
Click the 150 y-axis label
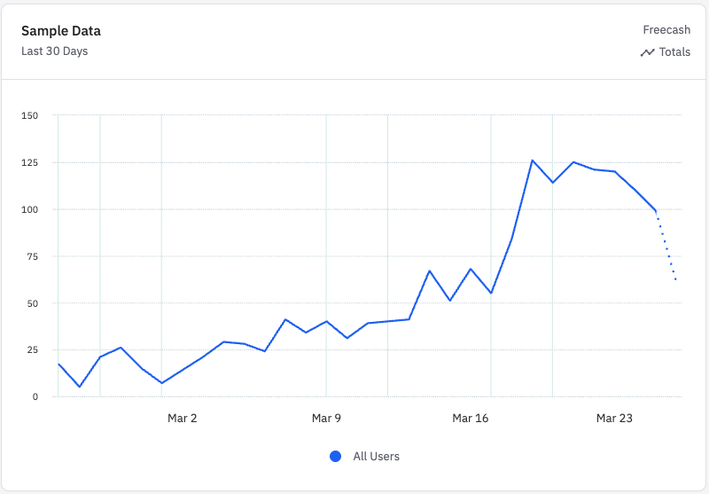(29, 116)
